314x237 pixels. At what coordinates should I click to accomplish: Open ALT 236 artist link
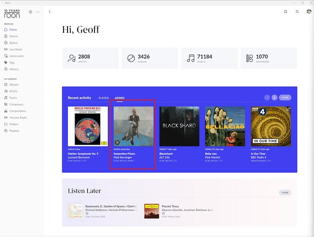164,157
